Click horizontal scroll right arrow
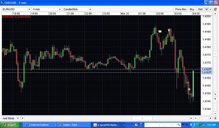Image resolution: width=219 pixels, height=128 pixels. (x=191, y=118)
